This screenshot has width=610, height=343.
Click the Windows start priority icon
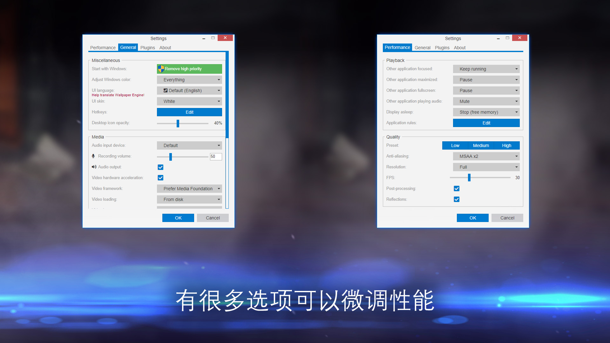click(x=161, y=69)
